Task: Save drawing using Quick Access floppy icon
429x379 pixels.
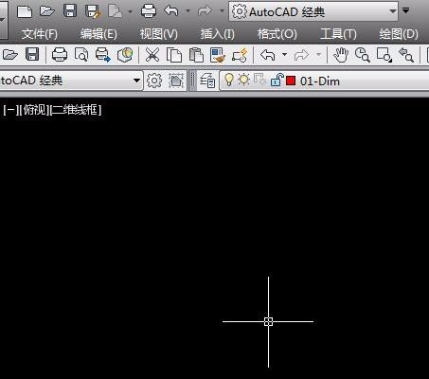Action: (x=70, y=11)
